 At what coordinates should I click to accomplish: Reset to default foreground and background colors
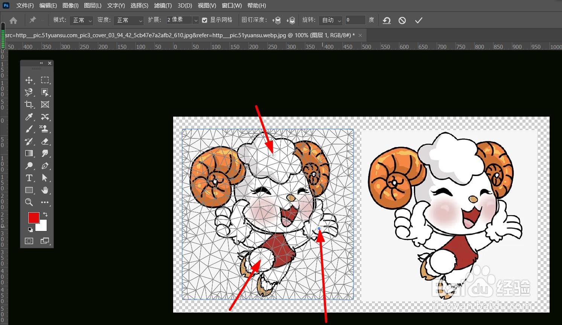click(x=30, y=229)
